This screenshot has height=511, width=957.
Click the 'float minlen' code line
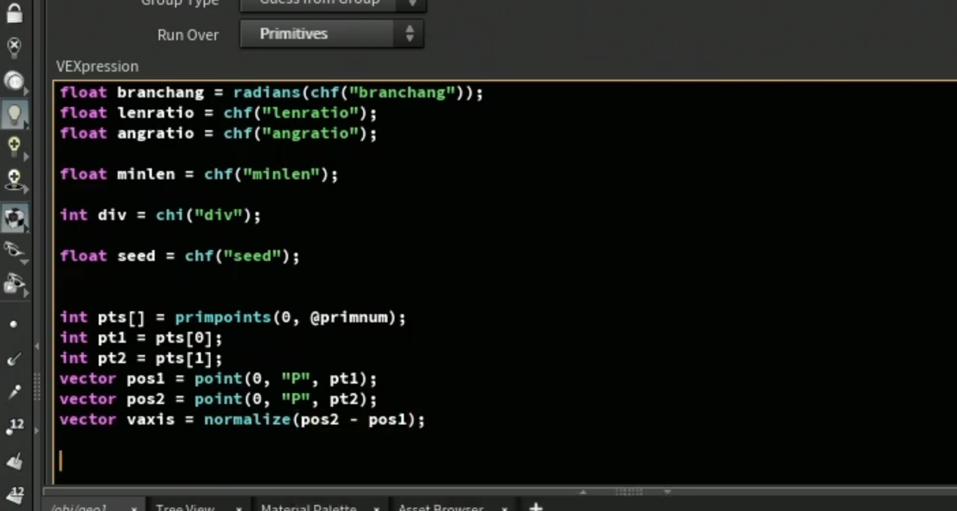pyautogui.click(x=199, y=174)
